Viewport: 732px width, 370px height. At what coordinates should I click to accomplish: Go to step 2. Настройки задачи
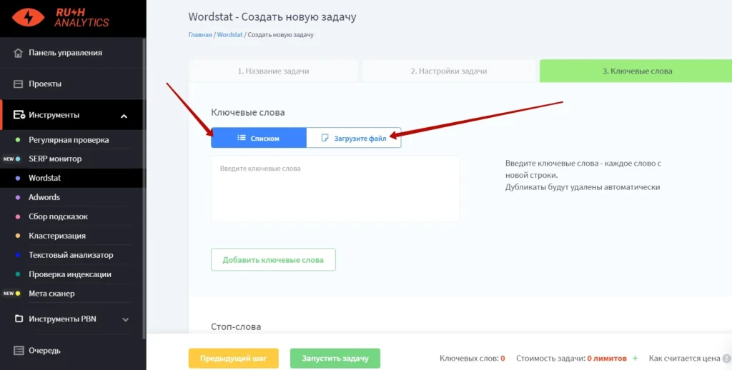[449, 71]
